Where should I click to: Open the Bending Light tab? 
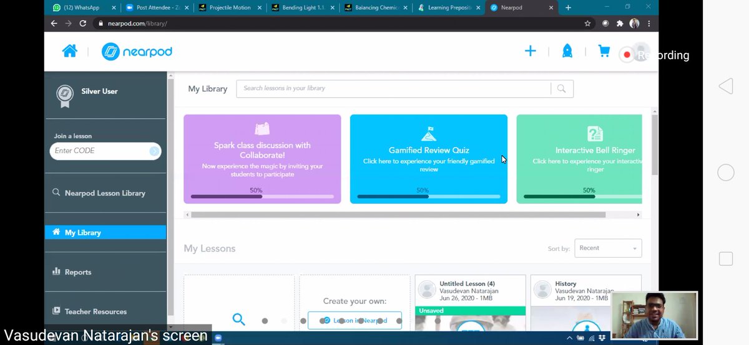pyautogui.click(x=303, y=7)
